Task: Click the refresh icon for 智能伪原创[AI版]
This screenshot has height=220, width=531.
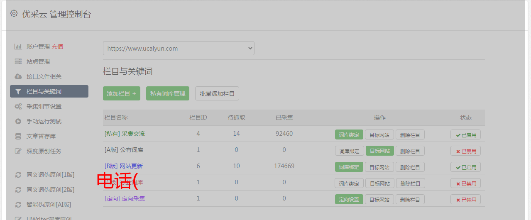Action: coord(18,205)
